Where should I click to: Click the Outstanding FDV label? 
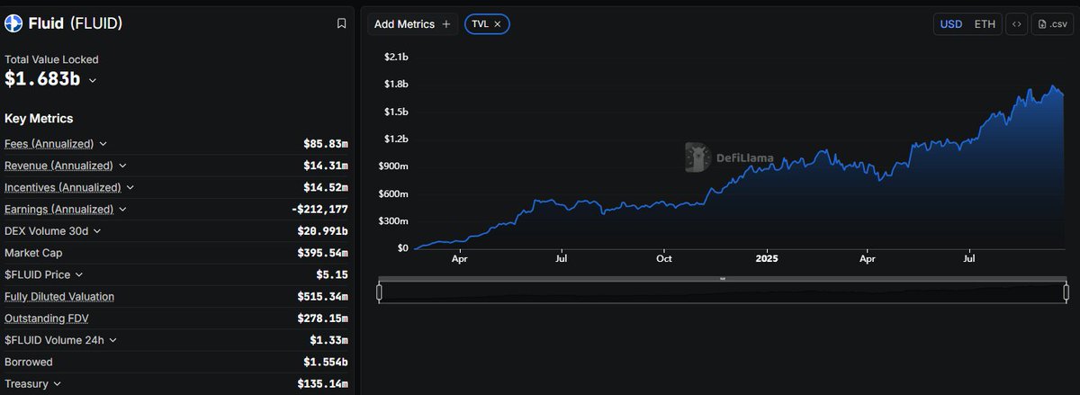click(x=47, y=319)
